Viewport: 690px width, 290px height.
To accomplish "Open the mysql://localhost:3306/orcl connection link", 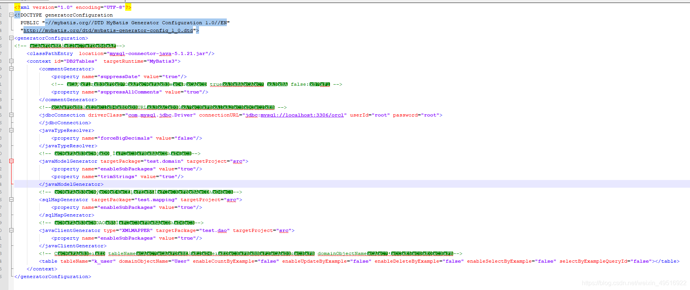I will [x=302, y=115].
